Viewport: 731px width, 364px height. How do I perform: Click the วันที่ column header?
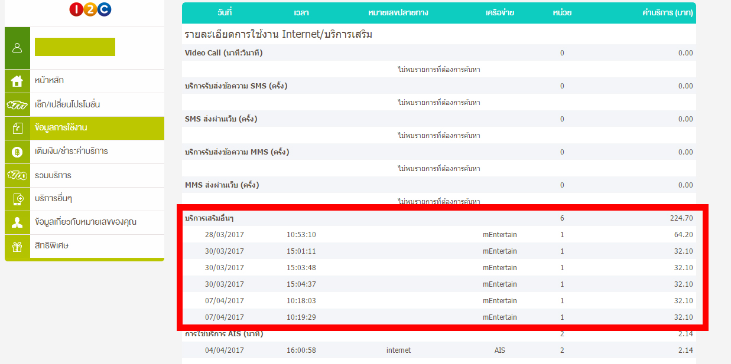click(225, 12)
